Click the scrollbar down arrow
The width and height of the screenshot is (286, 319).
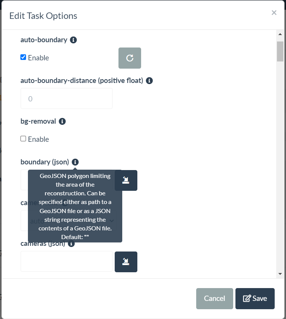280,274
